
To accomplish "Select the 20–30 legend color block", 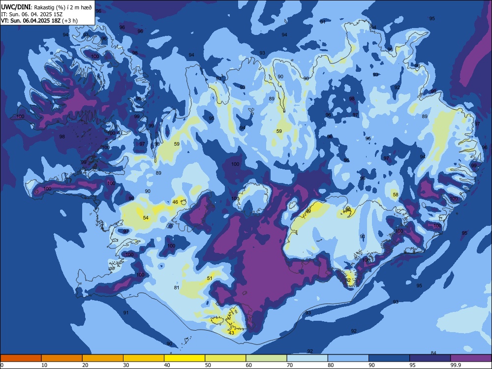I will coord(103,358).
